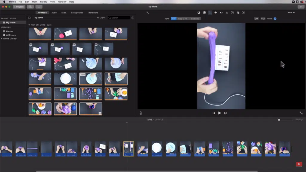
Task: Open the noise reduction equalizer tool
Action: tap(227, 13)
